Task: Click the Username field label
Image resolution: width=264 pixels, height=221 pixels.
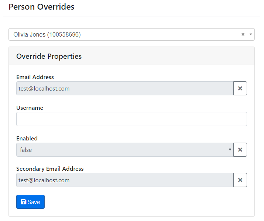Action: click(x=30, y=108)
